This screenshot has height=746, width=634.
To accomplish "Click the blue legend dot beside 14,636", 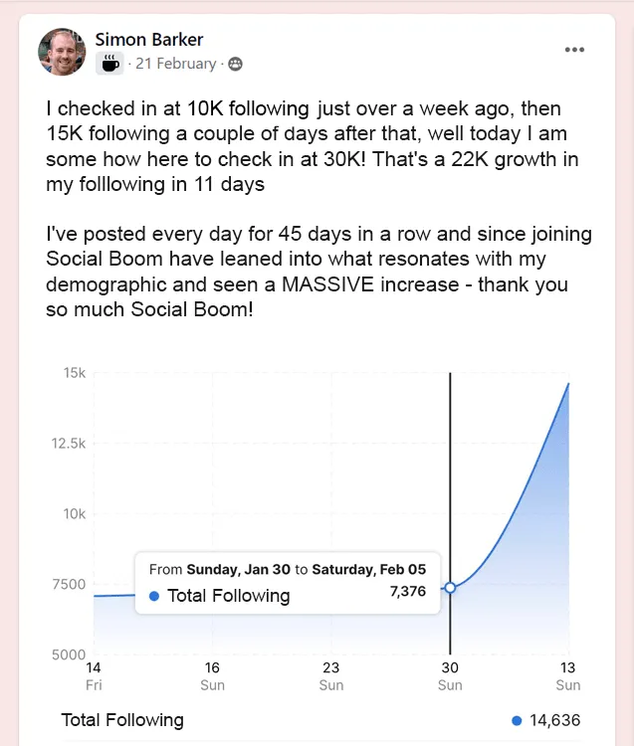I will click(516, 720).
